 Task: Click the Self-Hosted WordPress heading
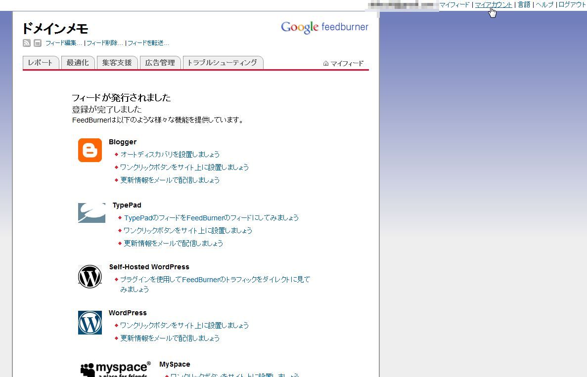click(x=149, y=267)
